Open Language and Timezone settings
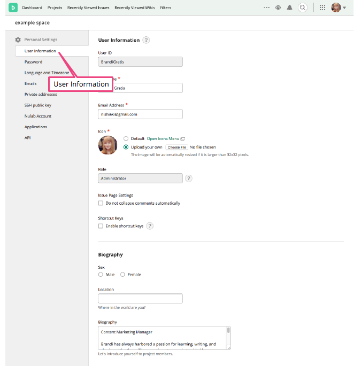Viewport: 354px width, 366px height. tap(47, 73)
